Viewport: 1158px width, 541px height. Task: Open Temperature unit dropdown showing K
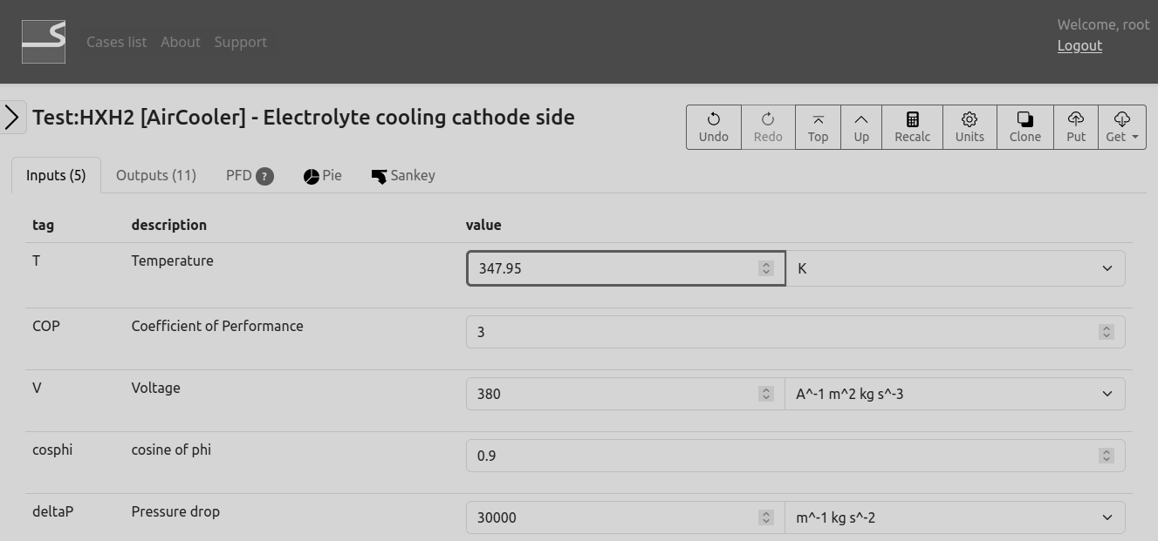tap(955, 268)
